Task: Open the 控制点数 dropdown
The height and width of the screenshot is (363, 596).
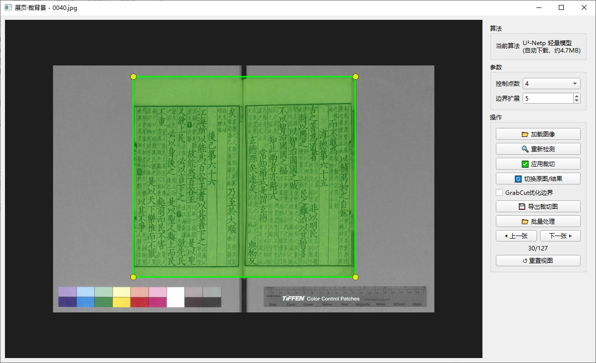Action: click(551, 83)
